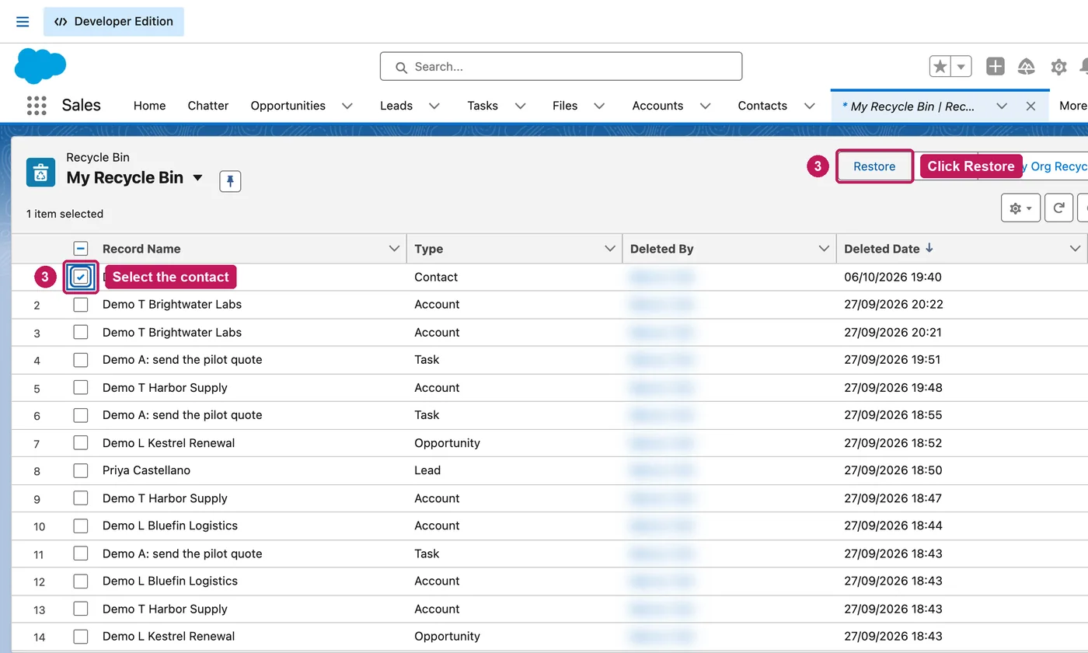1088x653 pixels.
Task: Click the search magnifier icon
Action: point(401,68)
